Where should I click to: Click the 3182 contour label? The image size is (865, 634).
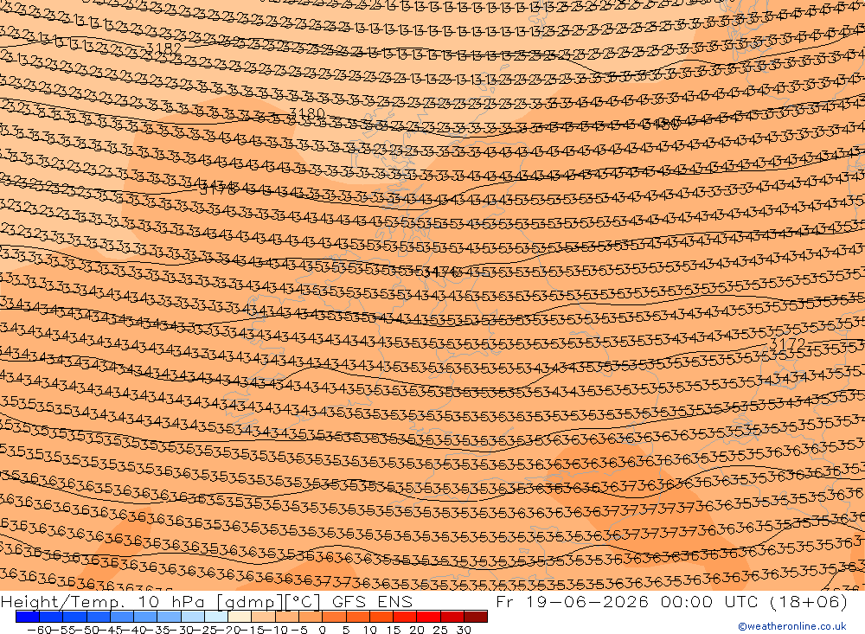(163, 48)
